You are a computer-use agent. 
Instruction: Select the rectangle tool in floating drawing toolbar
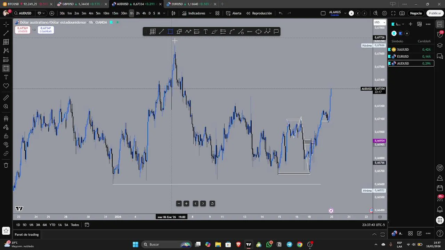pos(170,32)
